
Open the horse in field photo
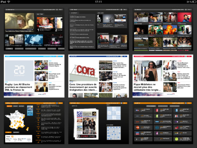coord(141,42)
